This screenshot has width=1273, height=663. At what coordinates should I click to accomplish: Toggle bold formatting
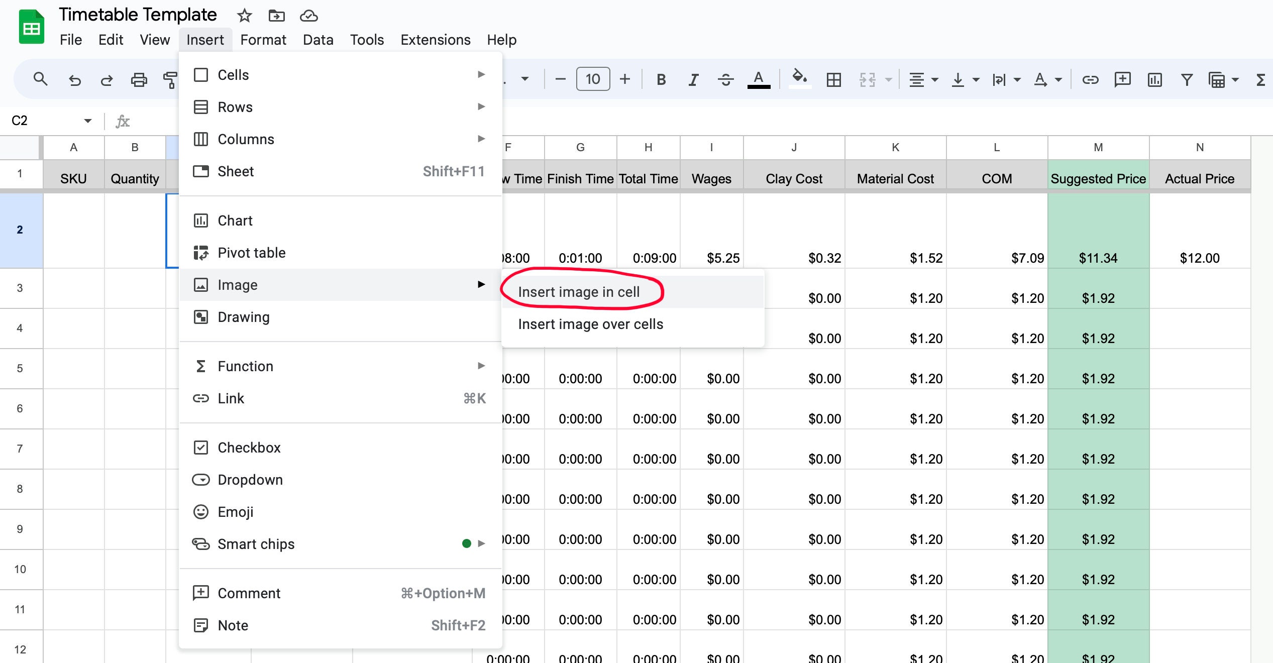(661, 79)
